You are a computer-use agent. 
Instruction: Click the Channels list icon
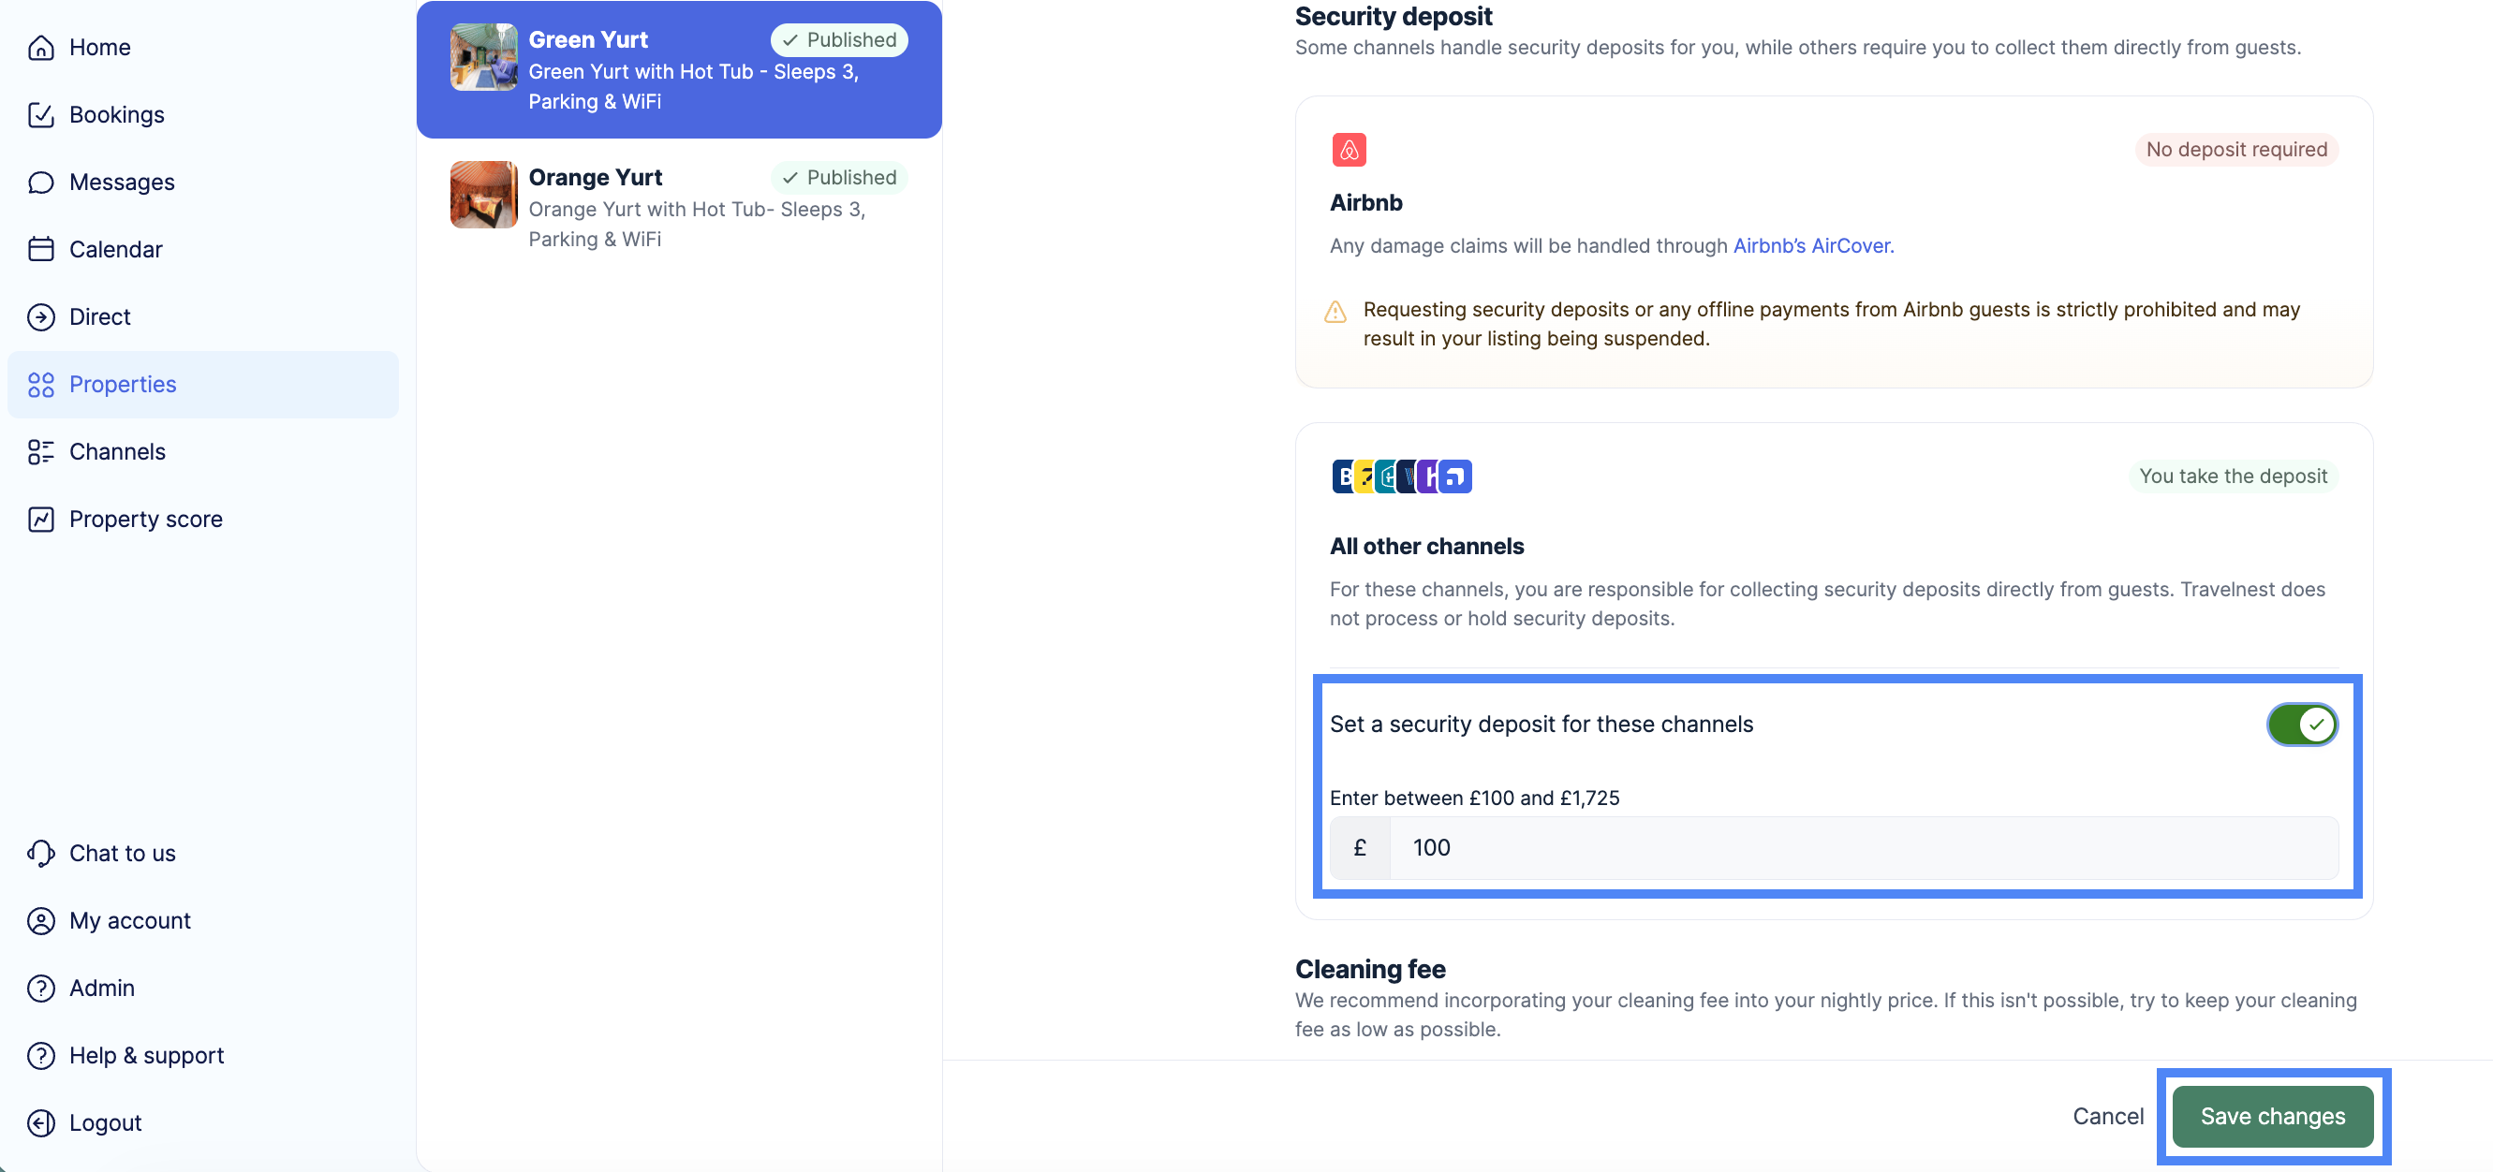(40, 451)
